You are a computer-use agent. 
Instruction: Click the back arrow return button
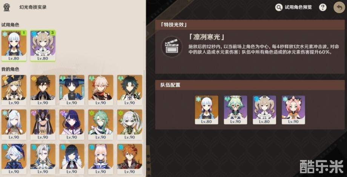(x=339, y=7)
